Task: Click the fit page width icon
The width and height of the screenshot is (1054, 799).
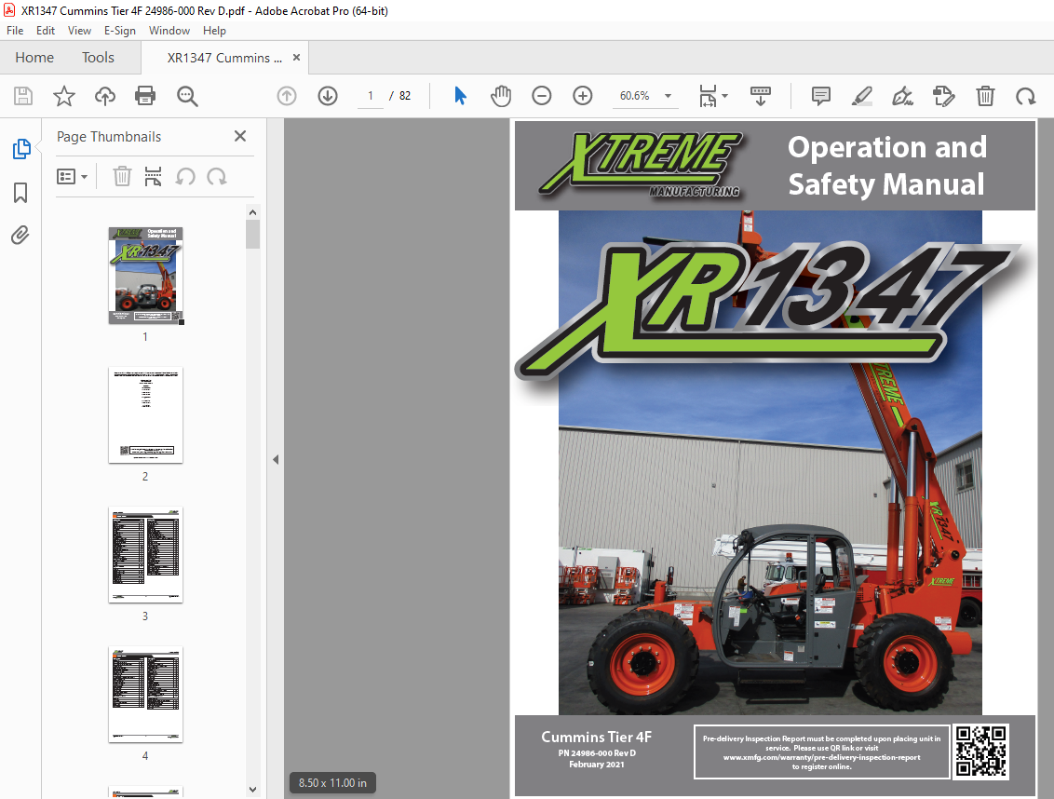Action: click(708, 96)
